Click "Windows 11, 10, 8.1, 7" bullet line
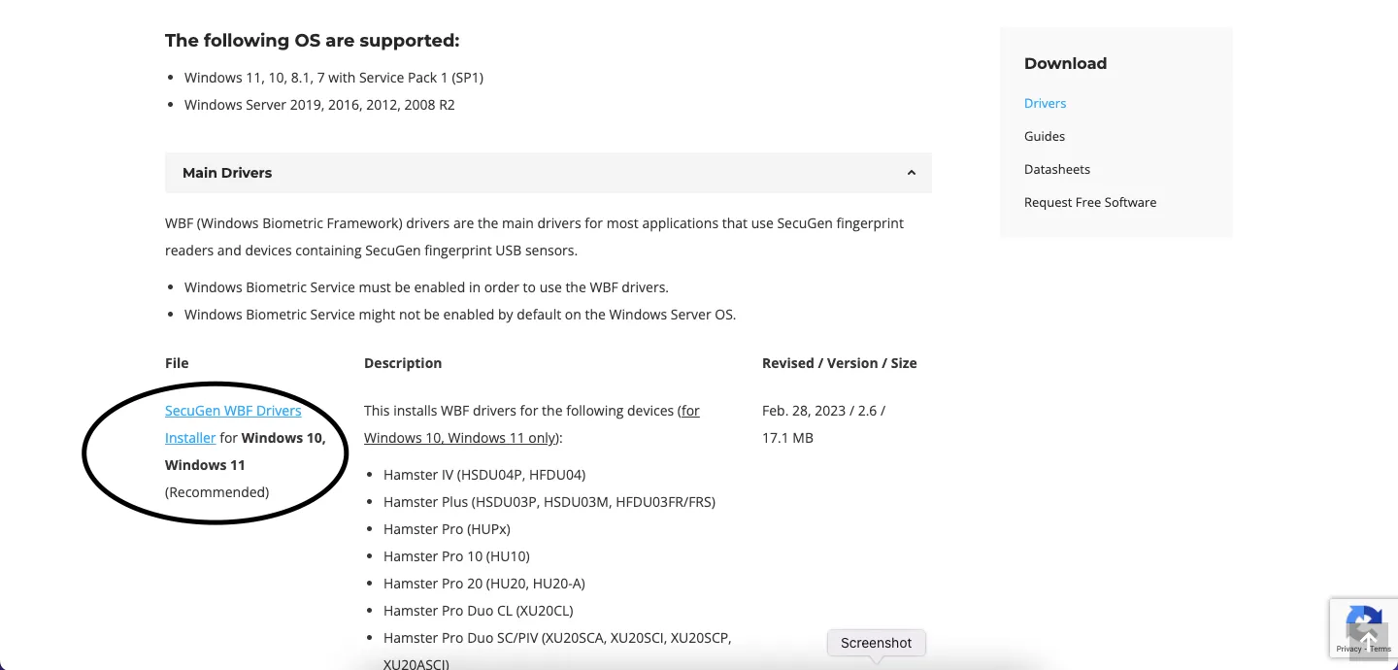 pos(334,78)
